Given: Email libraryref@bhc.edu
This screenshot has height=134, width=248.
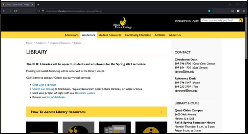Looking at the screenshot, I should pos(186,91).
